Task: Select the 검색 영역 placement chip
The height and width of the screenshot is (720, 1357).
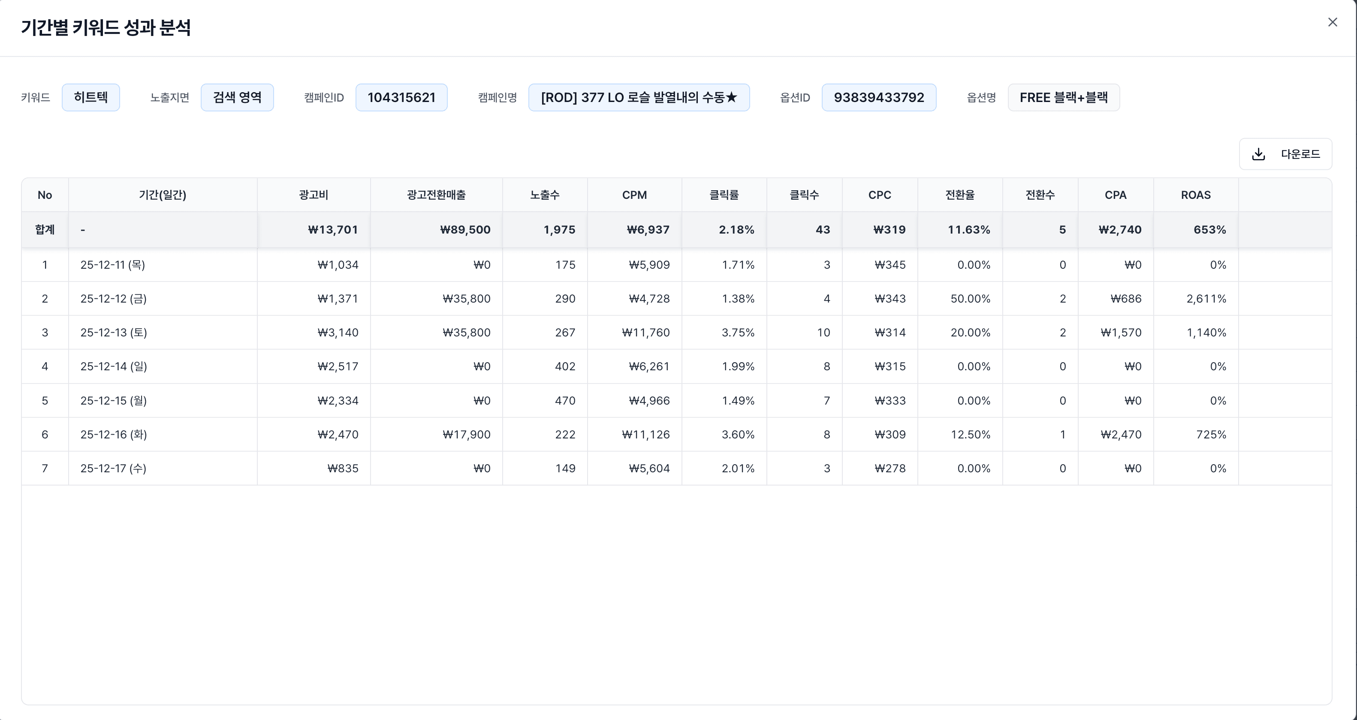Action: [x=237, y=97]
